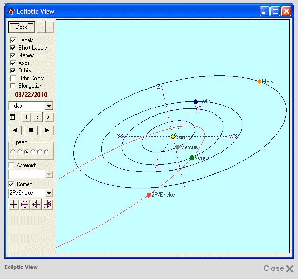Enable the Orbit Colors checkbox
This screenshot has height=279, width=298.
tap(13, 78)
